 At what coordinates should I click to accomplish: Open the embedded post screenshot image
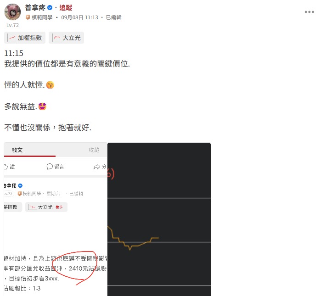pos(56,219)
